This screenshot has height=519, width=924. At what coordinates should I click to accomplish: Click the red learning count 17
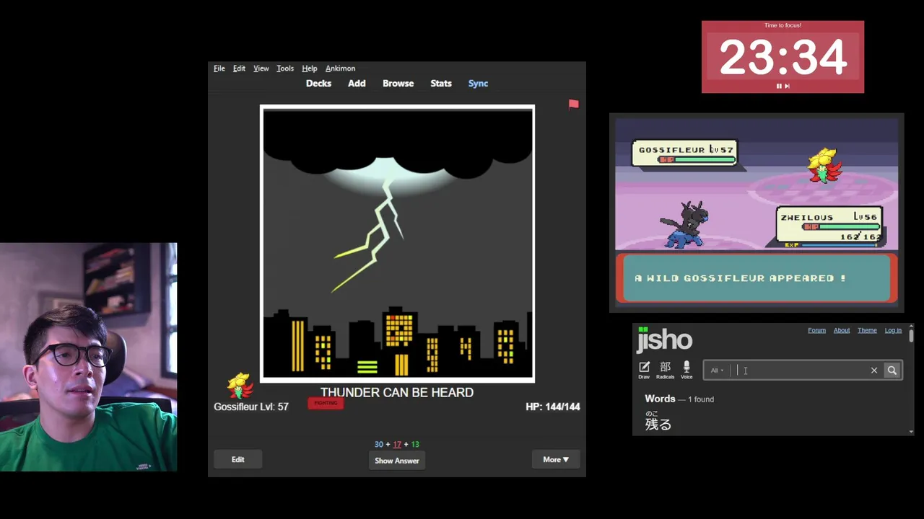(397, 445)
